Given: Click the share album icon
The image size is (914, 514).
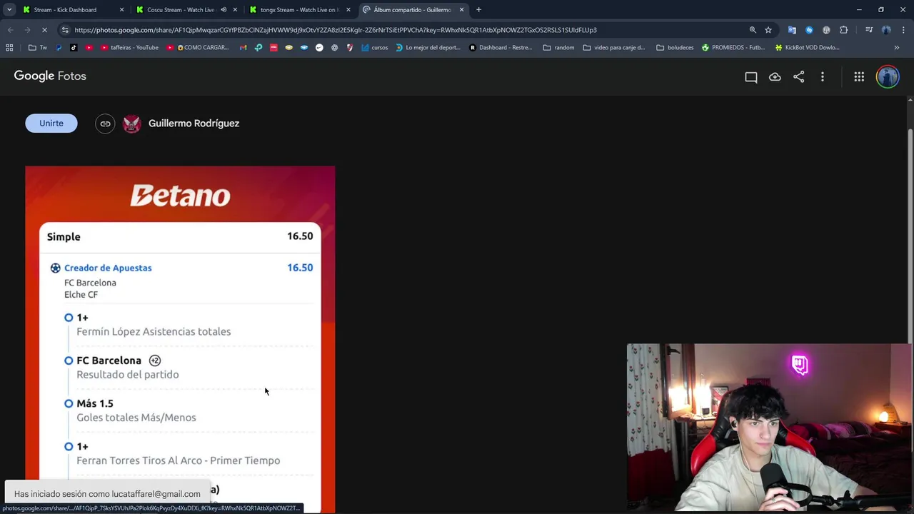Looking at the screenshot, I should [x=798, y=77].
